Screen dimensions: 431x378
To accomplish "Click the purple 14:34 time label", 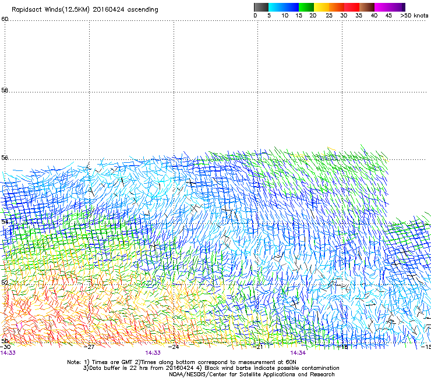I will point(298,353).
